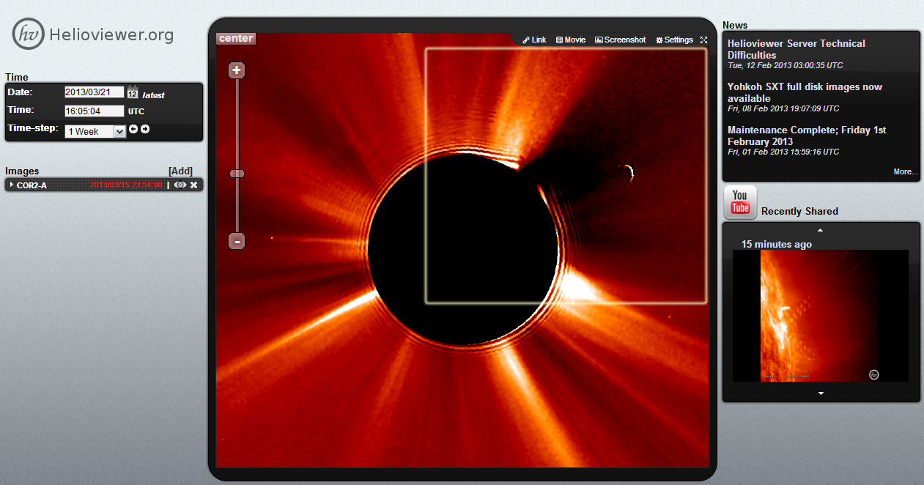Open the Link sharing option
The image size is (924, 485).
pos(535,40)
